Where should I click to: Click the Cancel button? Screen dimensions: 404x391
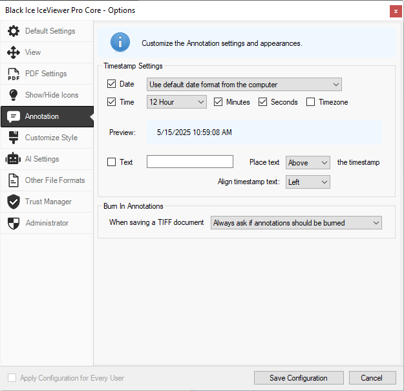[372, 378]
